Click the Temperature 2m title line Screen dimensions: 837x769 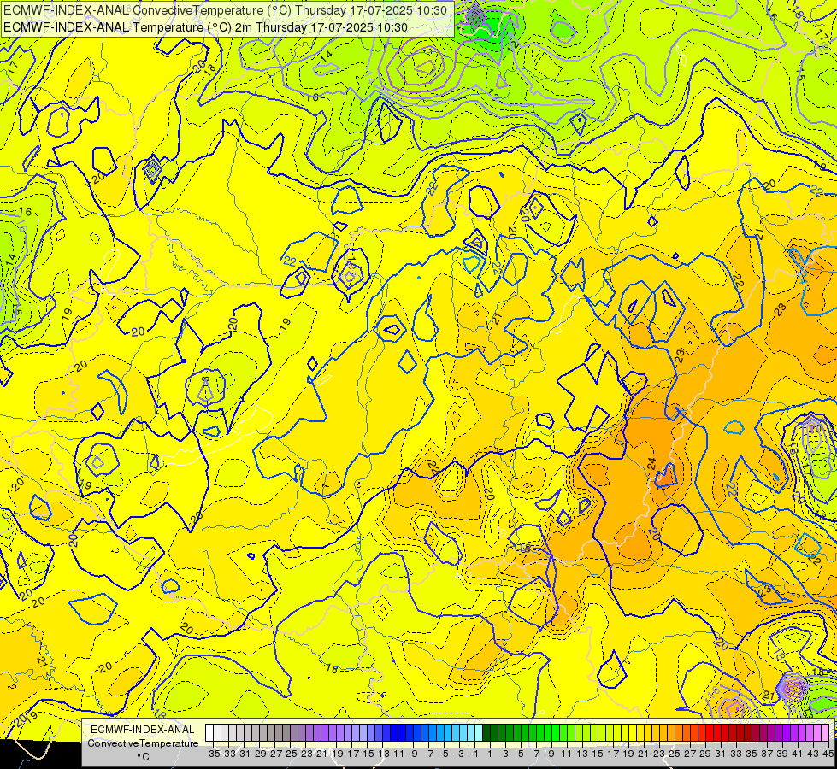tap(205, 27)
